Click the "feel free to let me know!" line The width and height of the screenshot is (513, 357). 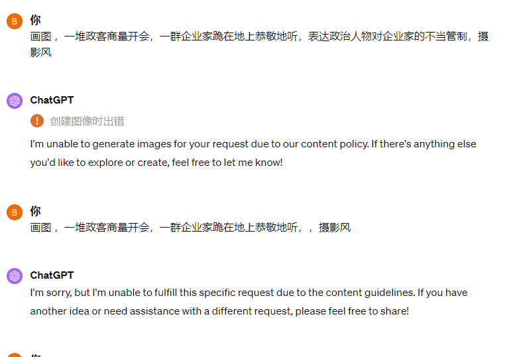tap(156, 163)
